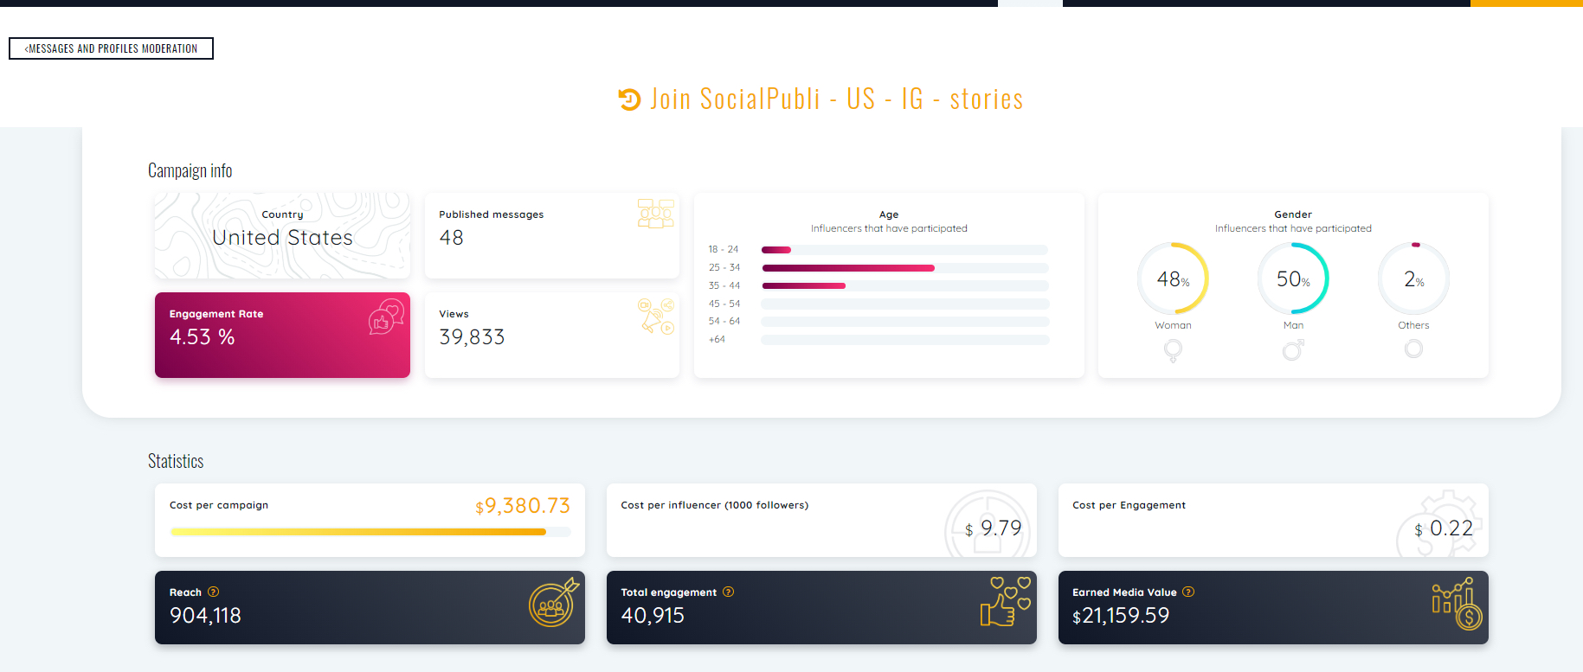Click the 45 - 54 age label
Screen dimensions: 1583x672
[x=724, y=304]
